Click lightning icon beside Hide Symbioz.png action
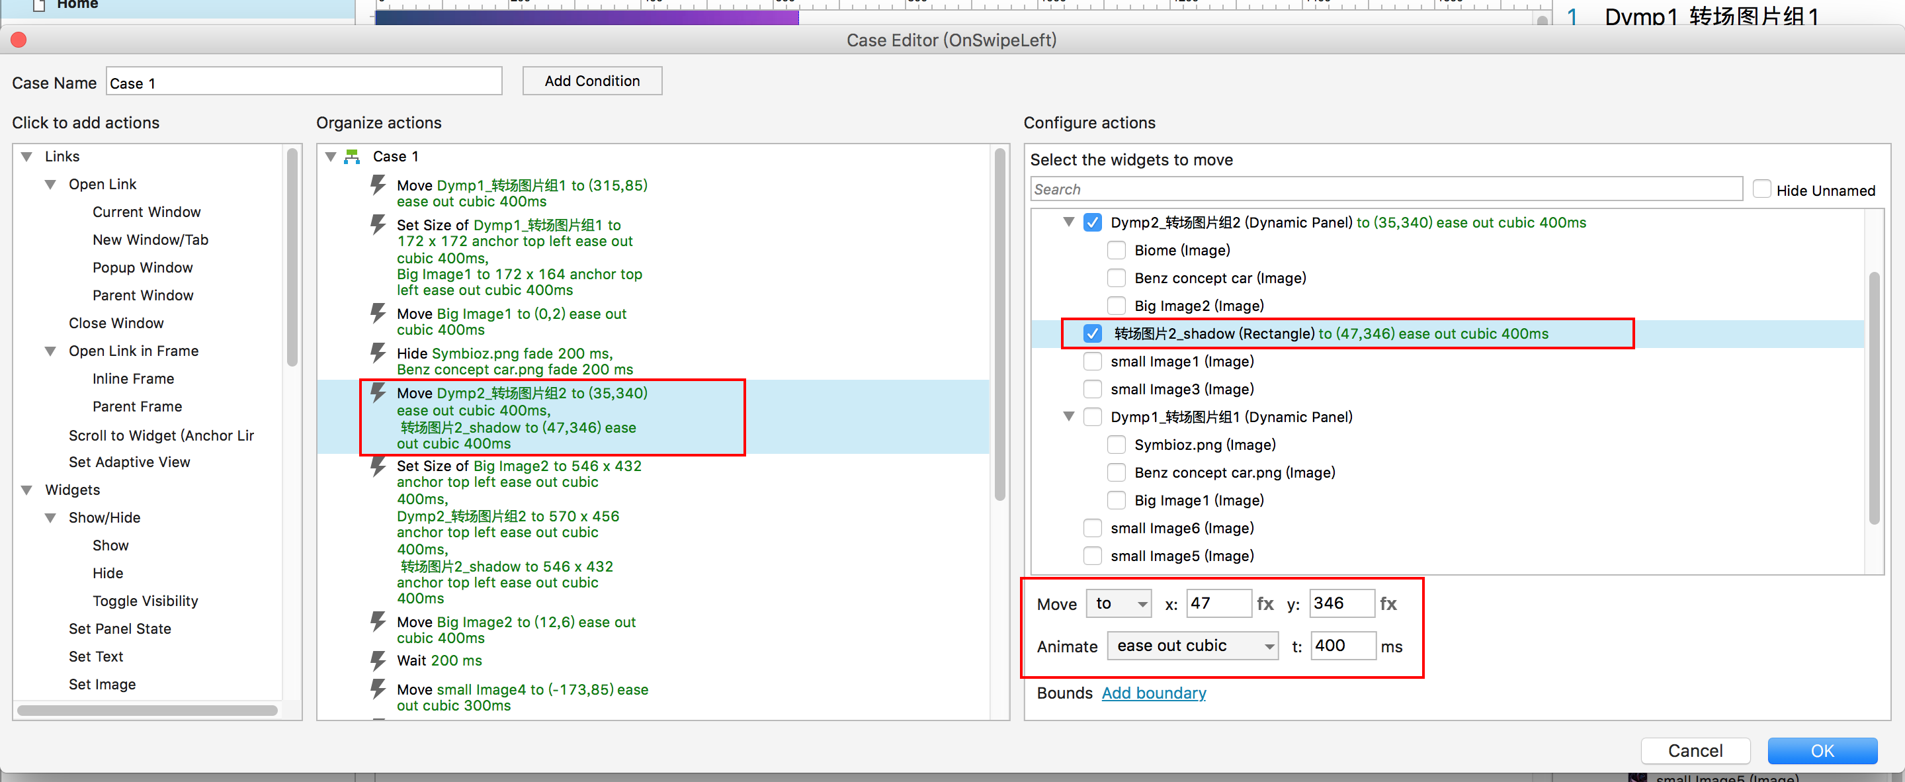The width and height of the screenshot is (1905, 782). coord(378,352)
